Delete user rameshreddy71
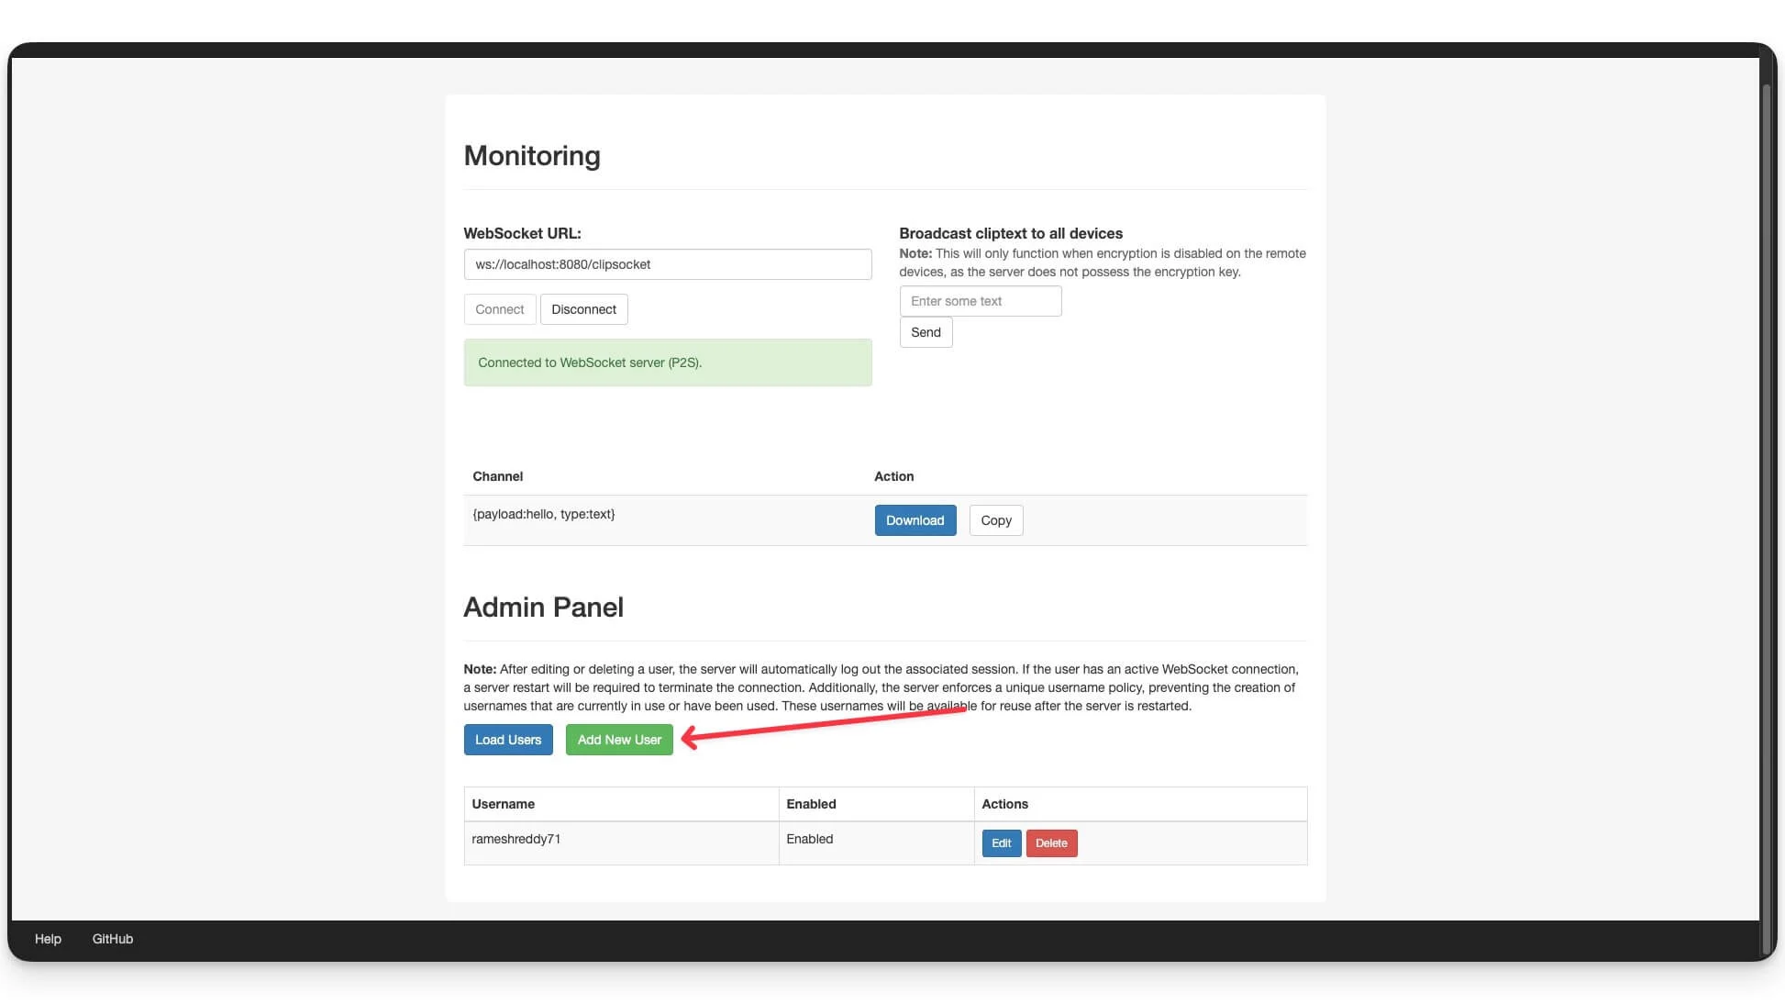This screenshot has width=1785, height=1004. click(1051, 843)
